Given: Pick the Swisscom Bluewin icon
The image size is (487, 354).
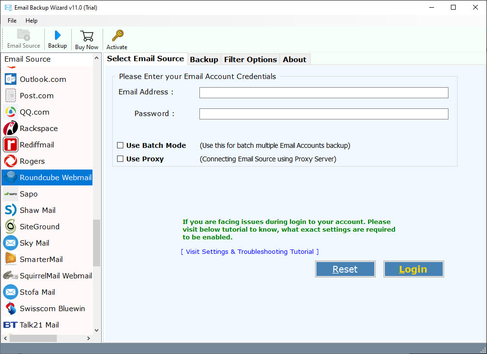Looking at the screenshot, I should click(x=11, y=308).
